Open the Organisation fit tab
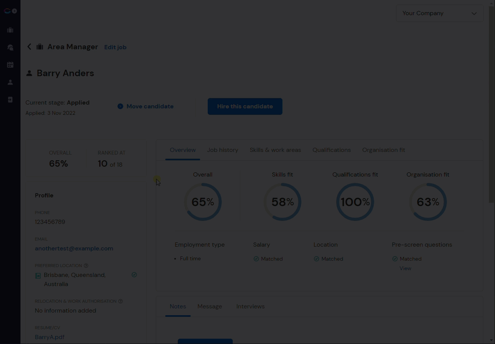The height and width of the screenshot is (344, 495). coord(384,150)
